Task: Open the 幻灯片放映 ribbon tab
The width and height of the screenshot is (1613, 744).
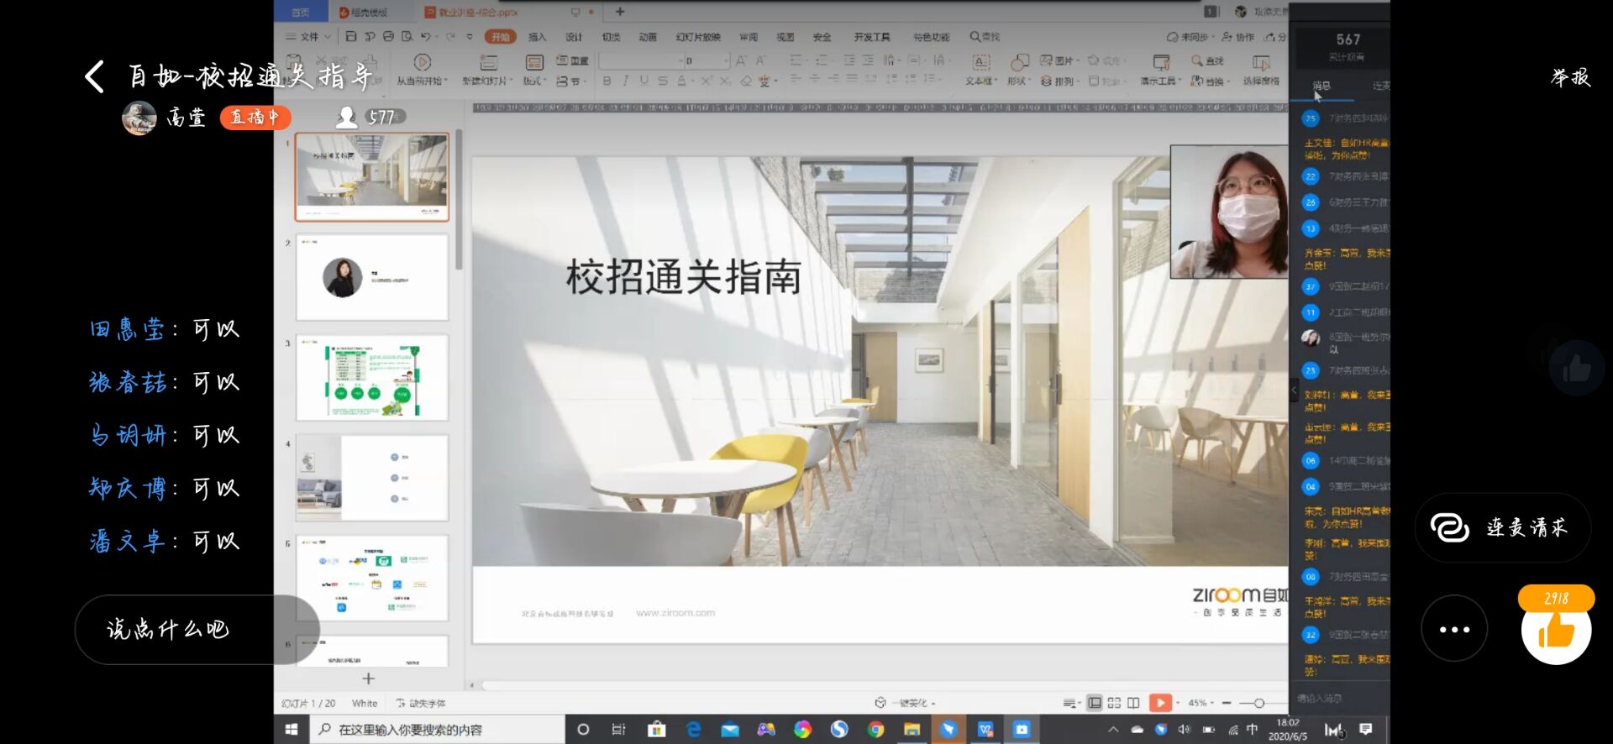Action: tap(698, 37)
